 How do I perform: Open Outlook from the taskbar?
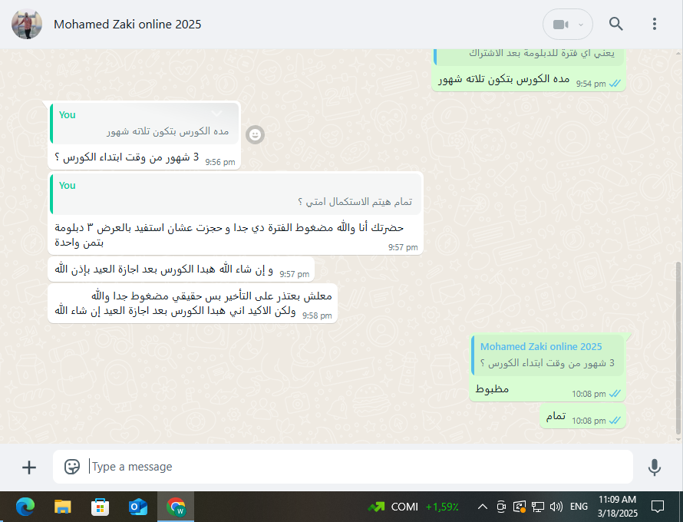click(x=138, y=507)
